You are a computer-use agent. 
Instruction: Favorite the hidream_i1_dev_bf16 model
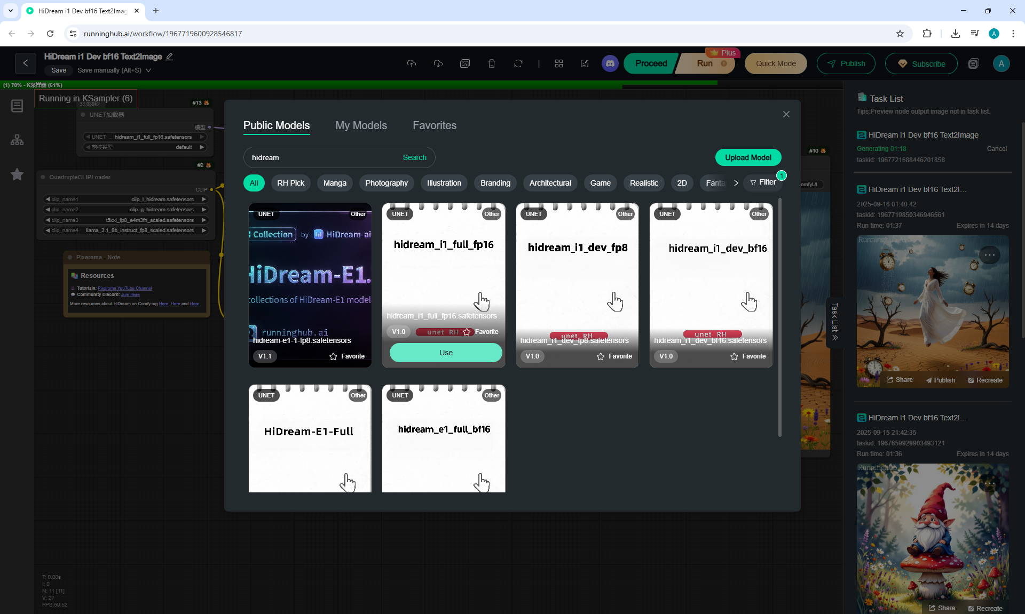[748, 356]
